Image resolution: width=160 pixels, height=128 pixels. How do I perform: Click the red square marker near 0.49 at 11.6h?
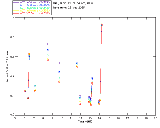[x=77, y=67]
